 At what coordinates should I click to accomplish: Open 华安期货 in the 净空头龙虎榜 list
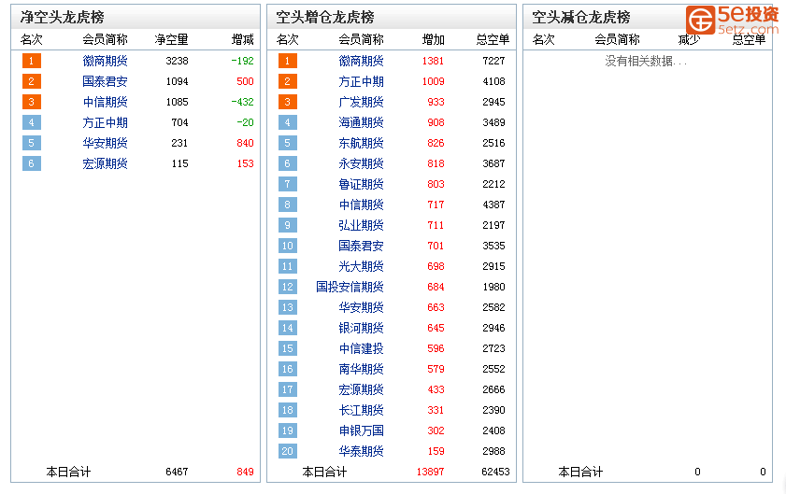[105, 143]
